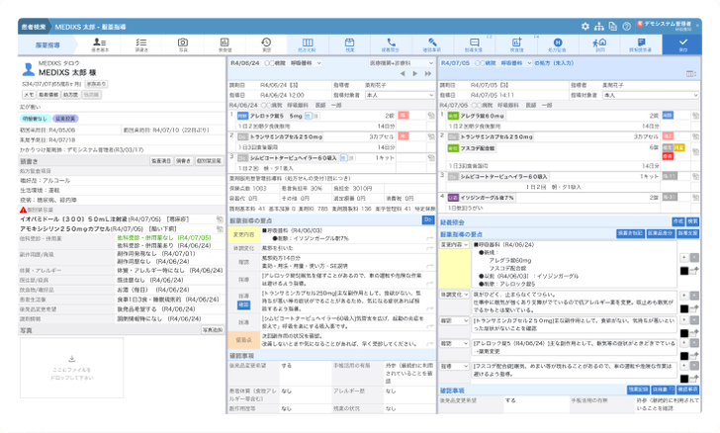Copy シムビコート row in R4/06/24 prescription

point(431,158)
